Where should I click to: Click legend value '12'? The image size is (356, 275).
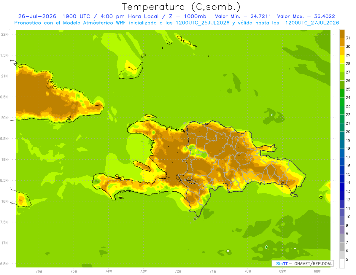(x=348, y=200)
